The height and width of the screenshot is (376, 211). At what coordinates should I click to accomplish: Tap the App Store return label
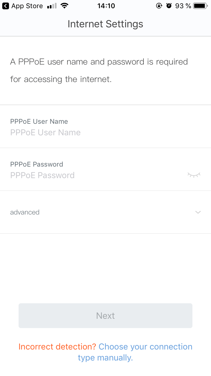tap(27, 6)
